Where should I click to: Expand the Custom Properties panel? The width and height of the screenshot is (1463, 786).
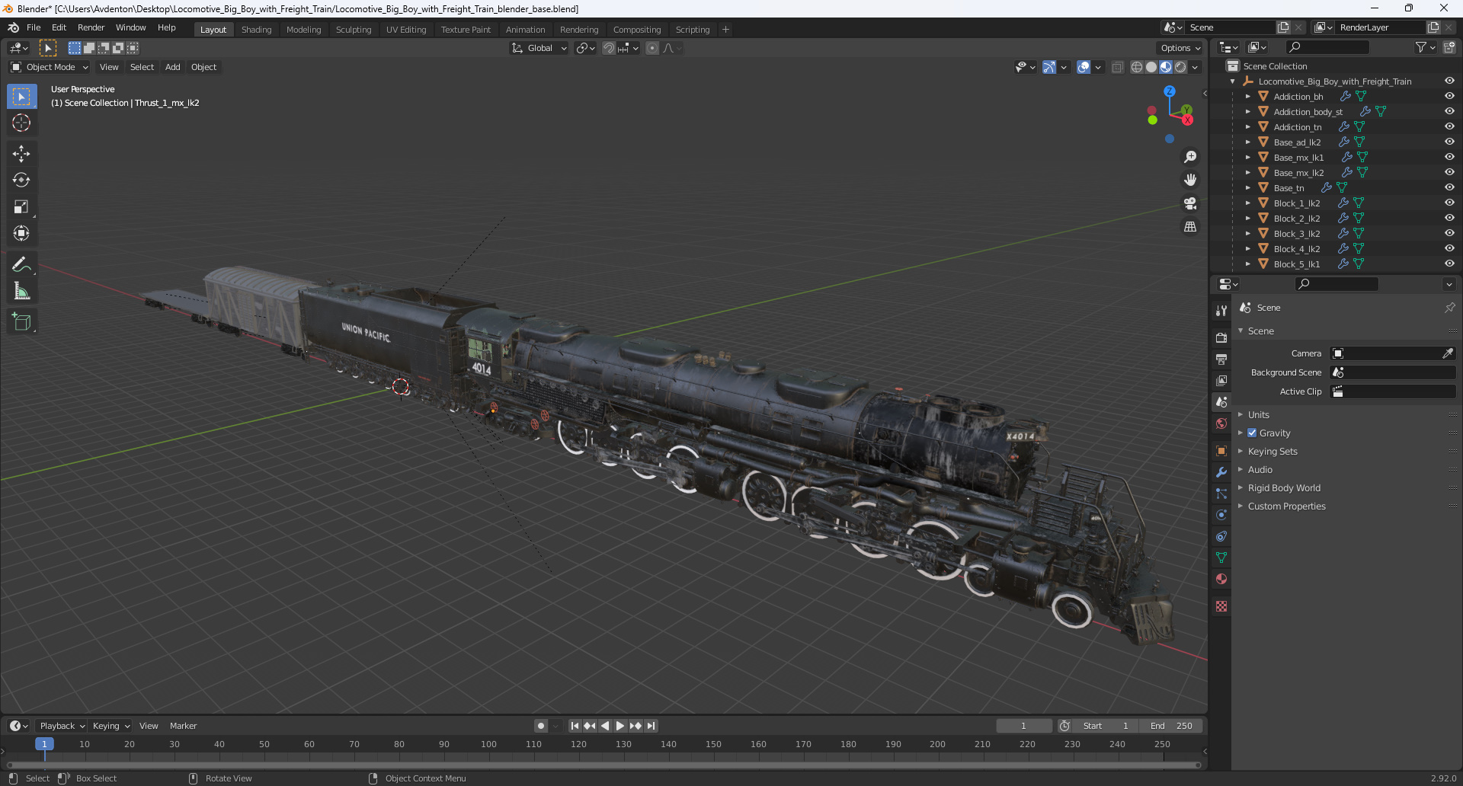[x=1286, y=506]
